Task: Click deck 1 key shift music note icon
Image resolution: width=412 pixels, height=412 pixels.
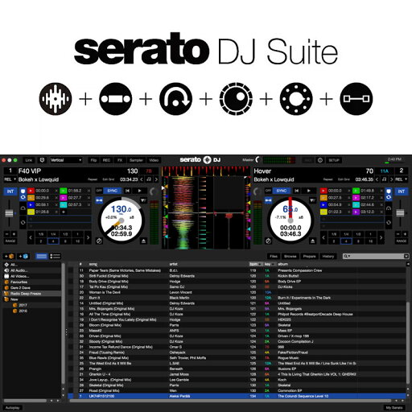Action: pos(149,179)
